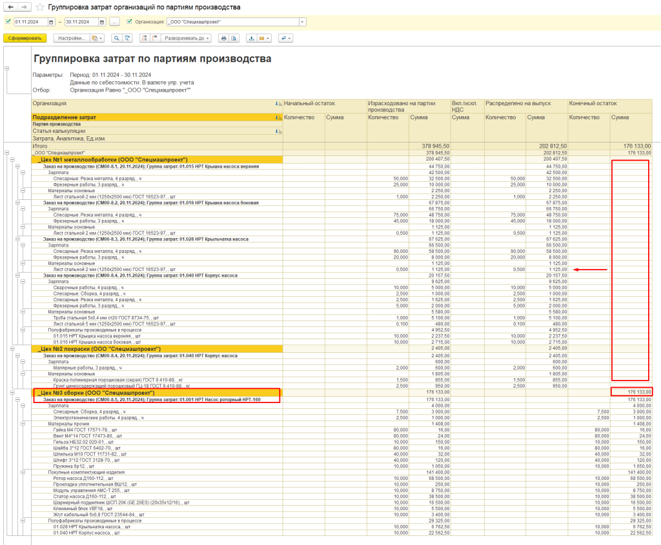The image size is (661, 545).
Task: Collapse the Цех №2 покраски group
Action: click(x=12, y=349)
